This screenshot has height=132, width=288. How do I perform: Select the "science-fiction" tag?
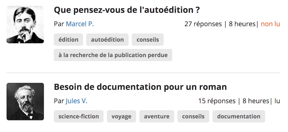click(79, 116)
